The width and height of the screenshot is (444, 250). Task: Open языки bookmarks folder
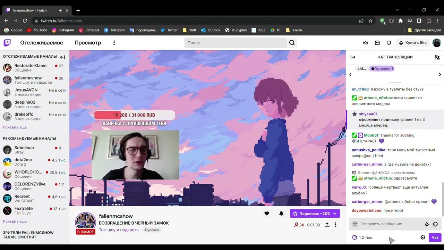tap(293, 30)
